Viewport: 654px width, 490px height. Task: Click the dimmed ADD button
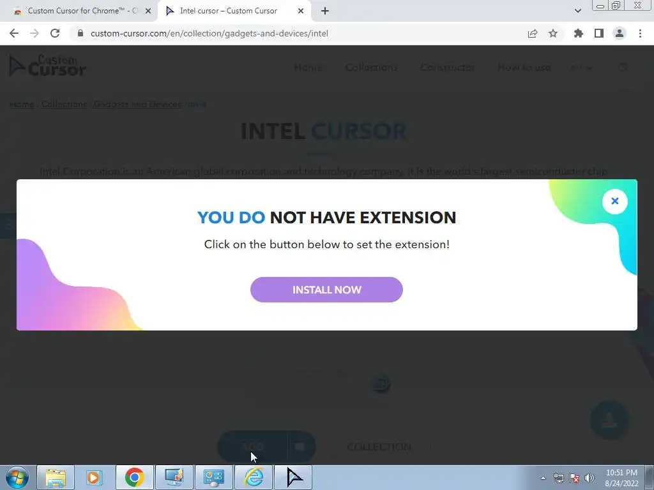point(253,447)
